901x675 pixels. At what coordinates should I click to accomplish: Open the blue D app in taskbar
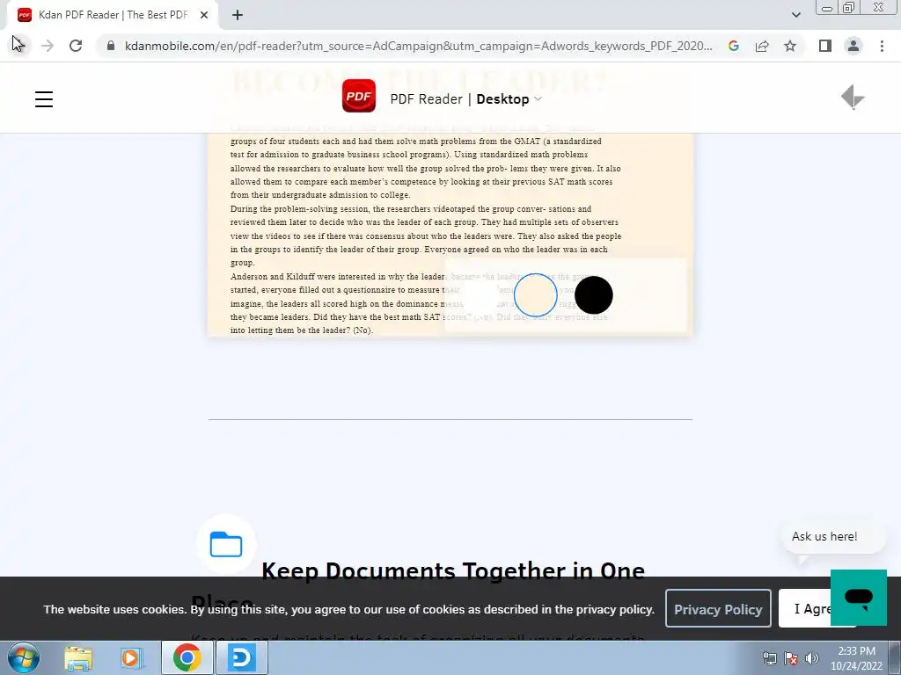241,657
